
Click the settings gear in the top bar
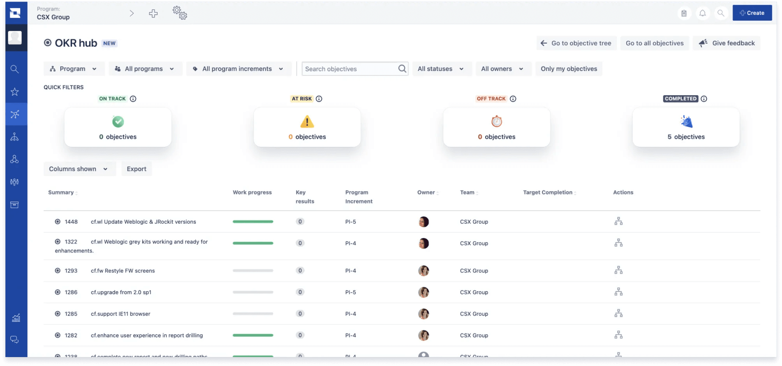[x=180, y=13]
